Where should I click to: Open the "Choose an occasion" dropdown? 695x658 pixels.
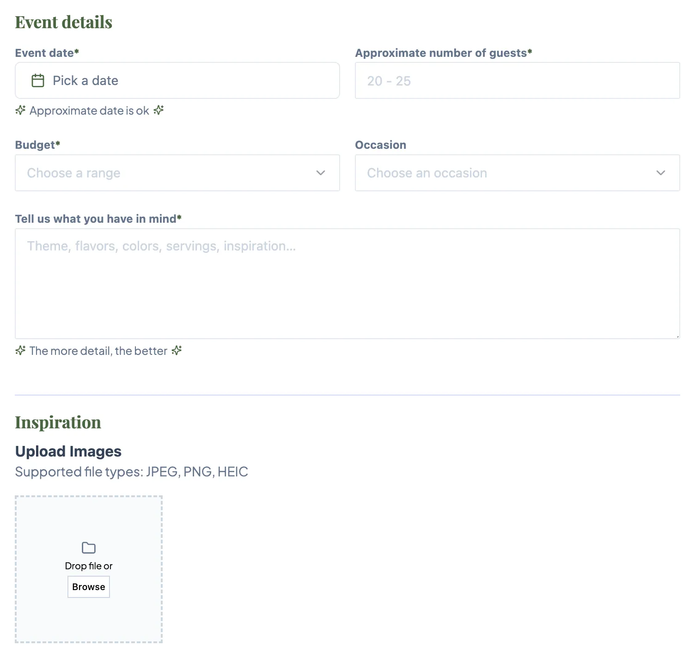point(518,173)
